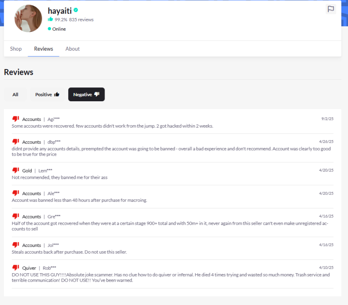
Task: Select the Reviews tab
Action: pyautogui.click(x=43, y=49)
